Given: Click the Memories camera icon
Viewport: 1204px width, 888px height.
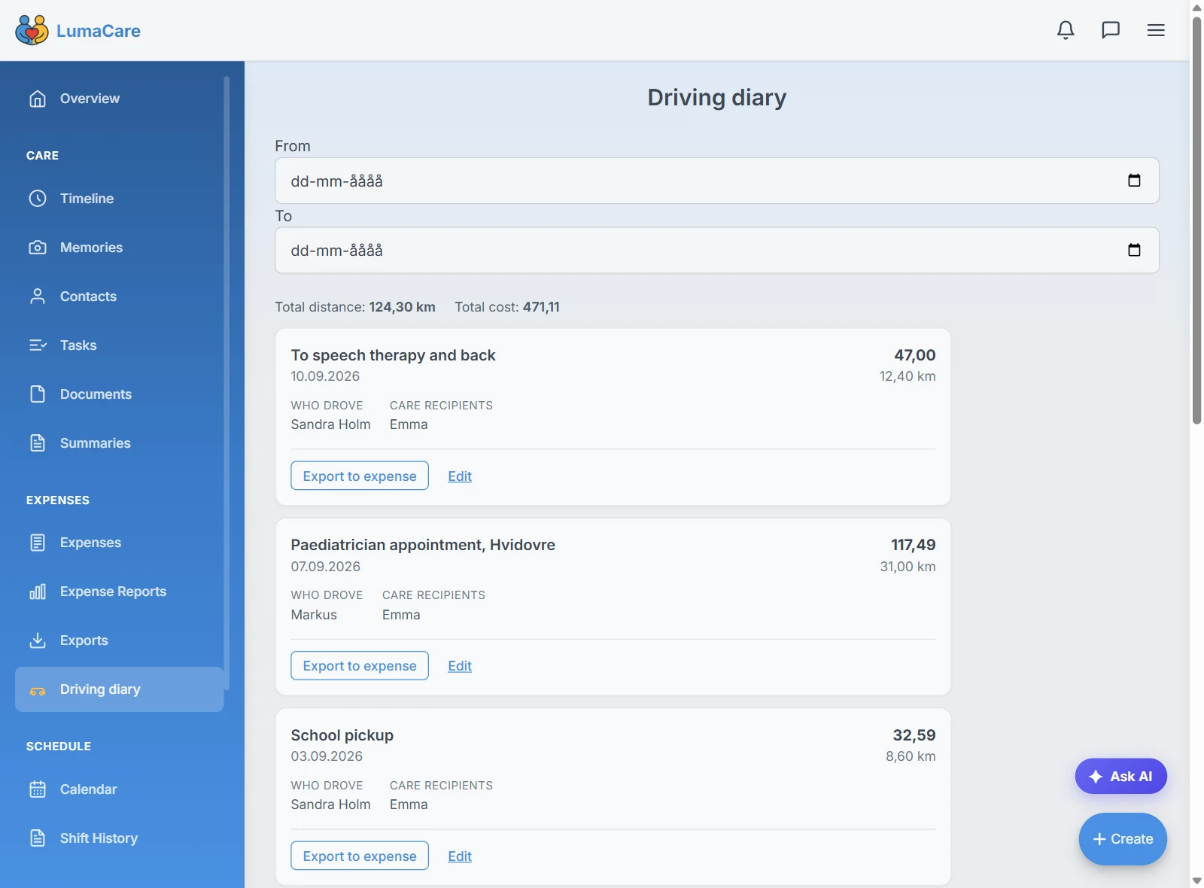Looking at the screenshot, I should [x=38, y=248].
